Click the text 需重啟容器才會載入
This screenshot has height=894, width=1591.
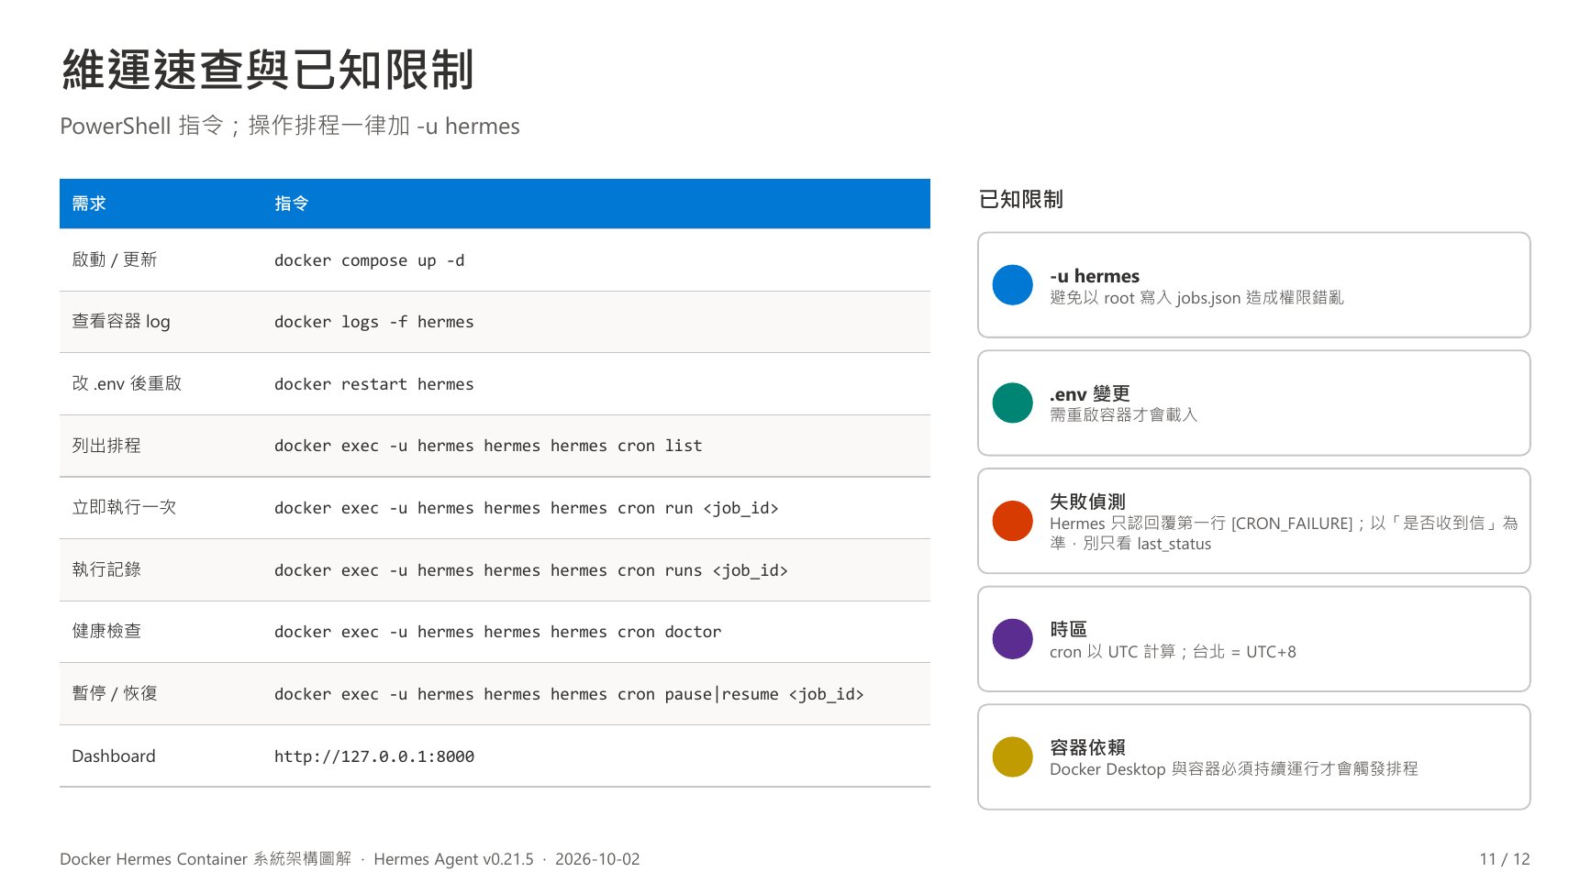click(1124, 415)
